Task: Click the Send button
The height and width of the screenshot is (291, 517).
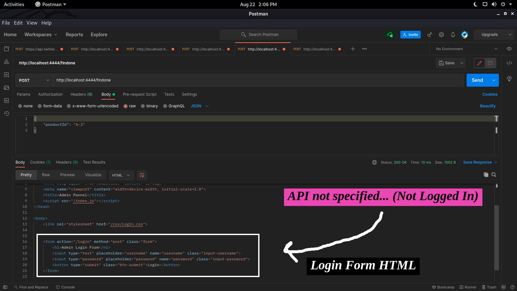Action: (x=478, y=80)
